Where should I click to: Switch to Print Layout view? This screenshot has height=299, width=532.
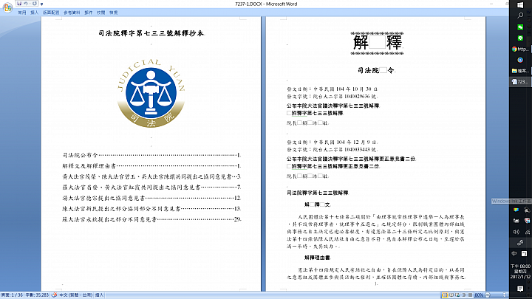pos(445,295)
